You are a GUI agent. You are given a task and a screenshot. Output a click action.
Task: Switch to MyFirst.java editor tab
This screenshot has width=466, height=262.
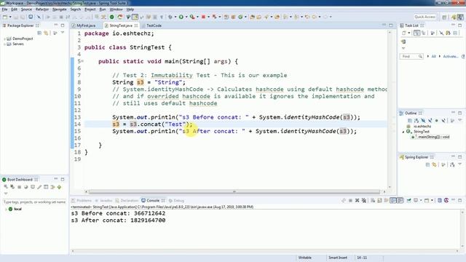coord(86,25)
